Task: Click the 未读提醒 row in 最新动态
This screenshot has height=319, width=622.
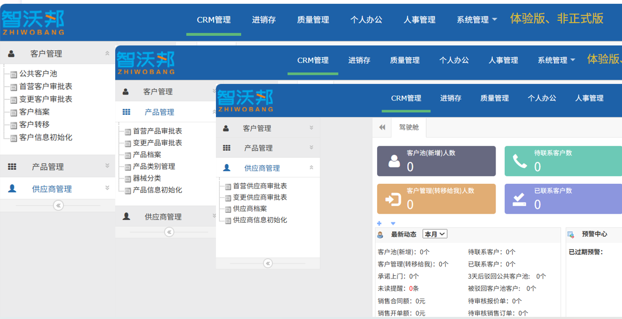Action: pyautogui.click(x=398, y=289)
